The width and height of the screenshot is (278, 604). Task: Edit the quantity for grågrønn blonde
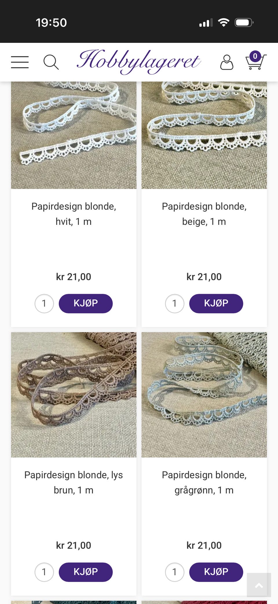pos(175,572)
